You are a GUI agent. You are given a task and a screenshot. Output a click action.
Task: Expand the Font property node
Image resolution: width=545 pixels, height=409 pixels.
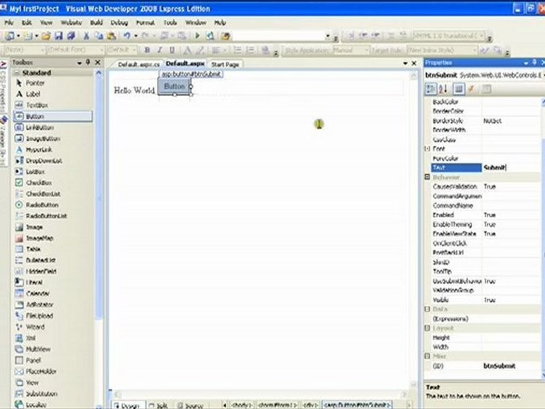coord(427,149)
